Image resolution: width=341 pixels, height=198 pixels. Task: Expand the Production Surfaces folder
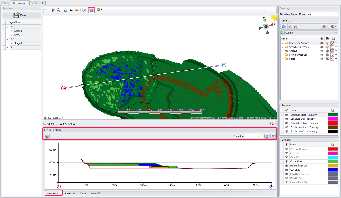(283, 43)
